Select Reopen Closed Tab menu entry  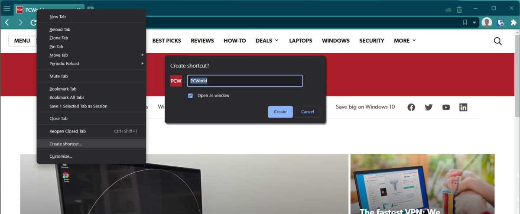(x=91, y=131)
